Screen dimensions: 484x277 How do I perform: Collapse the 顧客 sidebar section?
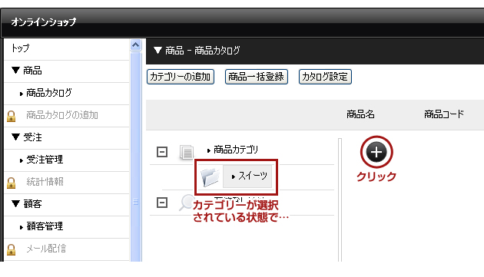[x=15, y=203]
